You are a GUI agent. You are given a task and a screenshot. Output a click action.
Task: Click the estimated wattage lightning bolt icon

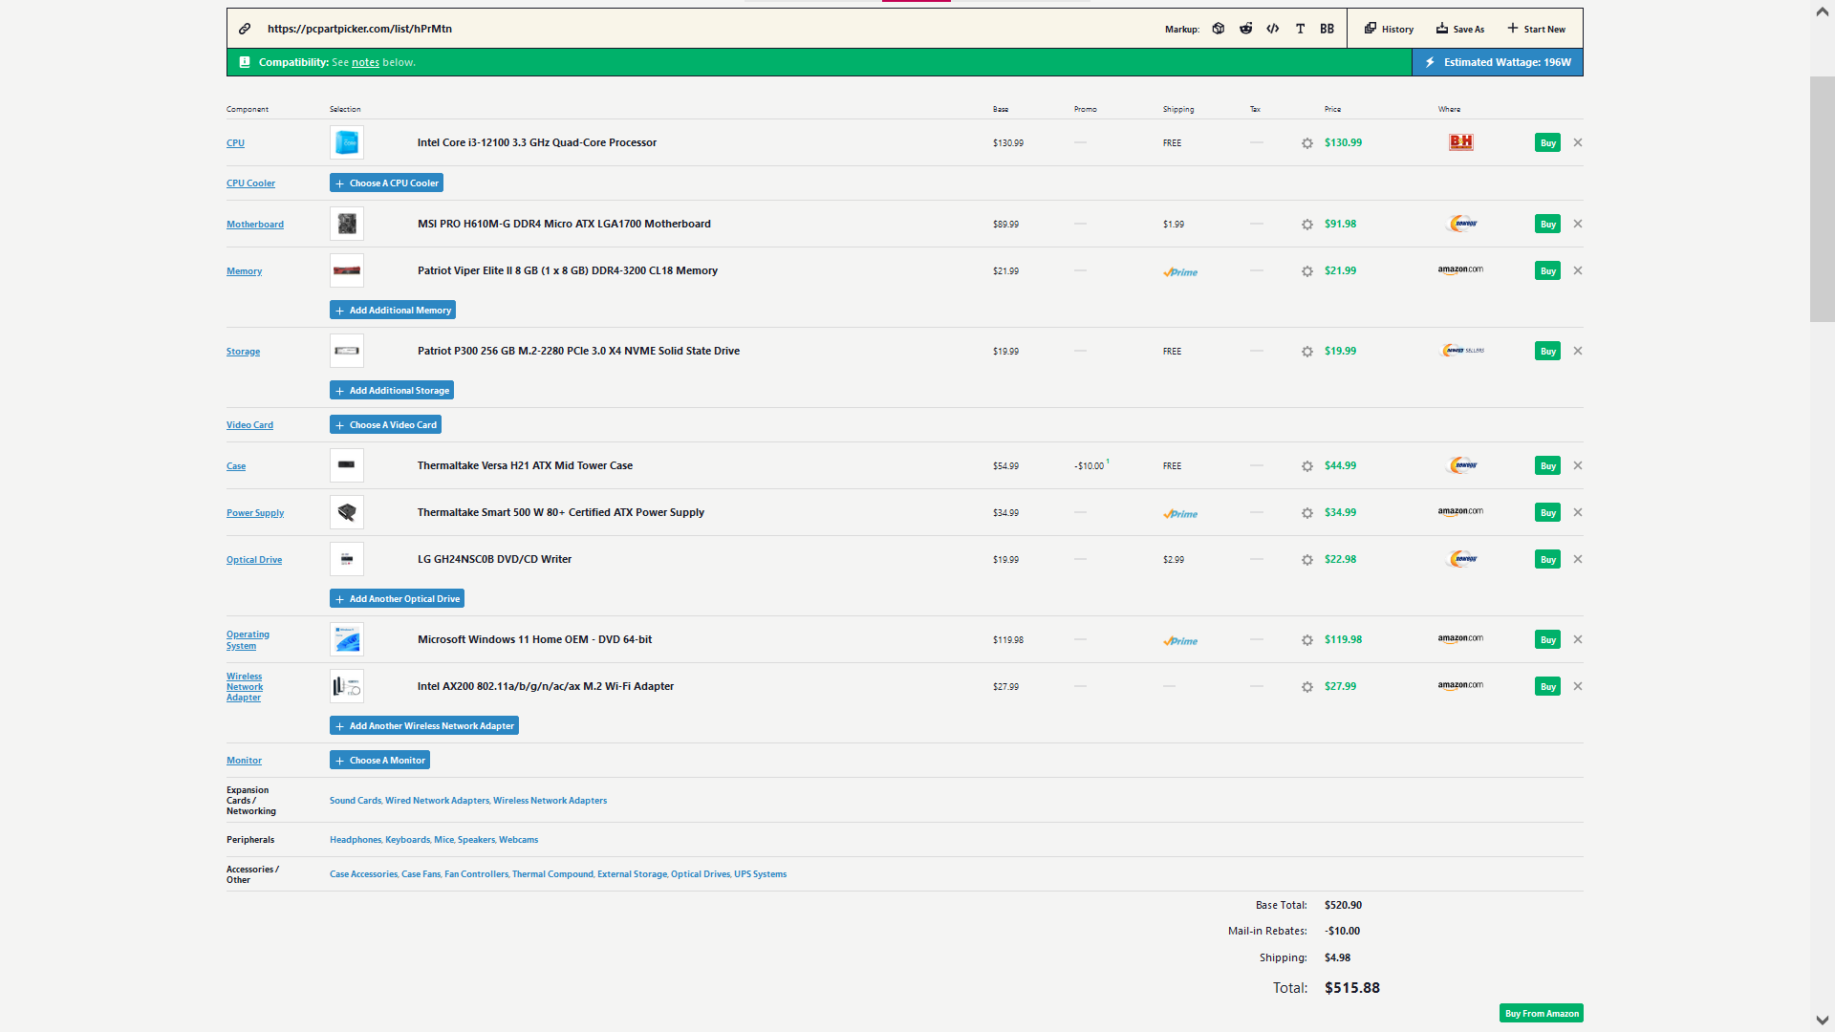point(1427,60)
